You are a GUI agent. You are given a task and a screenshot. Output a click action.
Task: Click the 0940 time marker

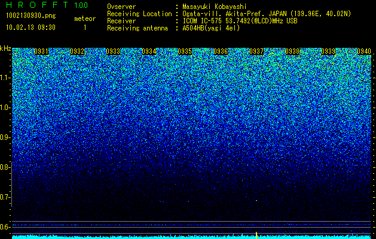364,51
